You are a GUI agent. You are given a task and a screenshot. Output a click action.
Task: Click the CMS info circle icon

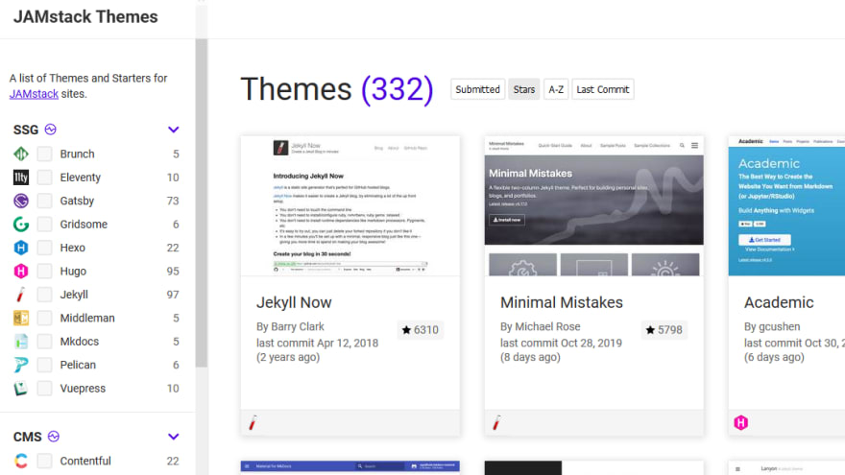click(54, 437)
